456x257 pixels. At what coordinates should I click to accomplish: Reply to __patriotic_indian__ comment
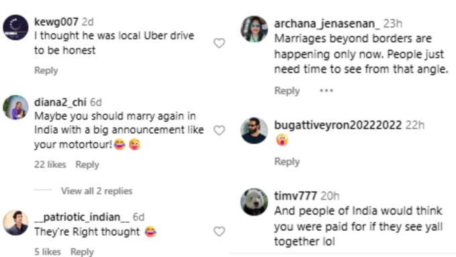point(82,252)
